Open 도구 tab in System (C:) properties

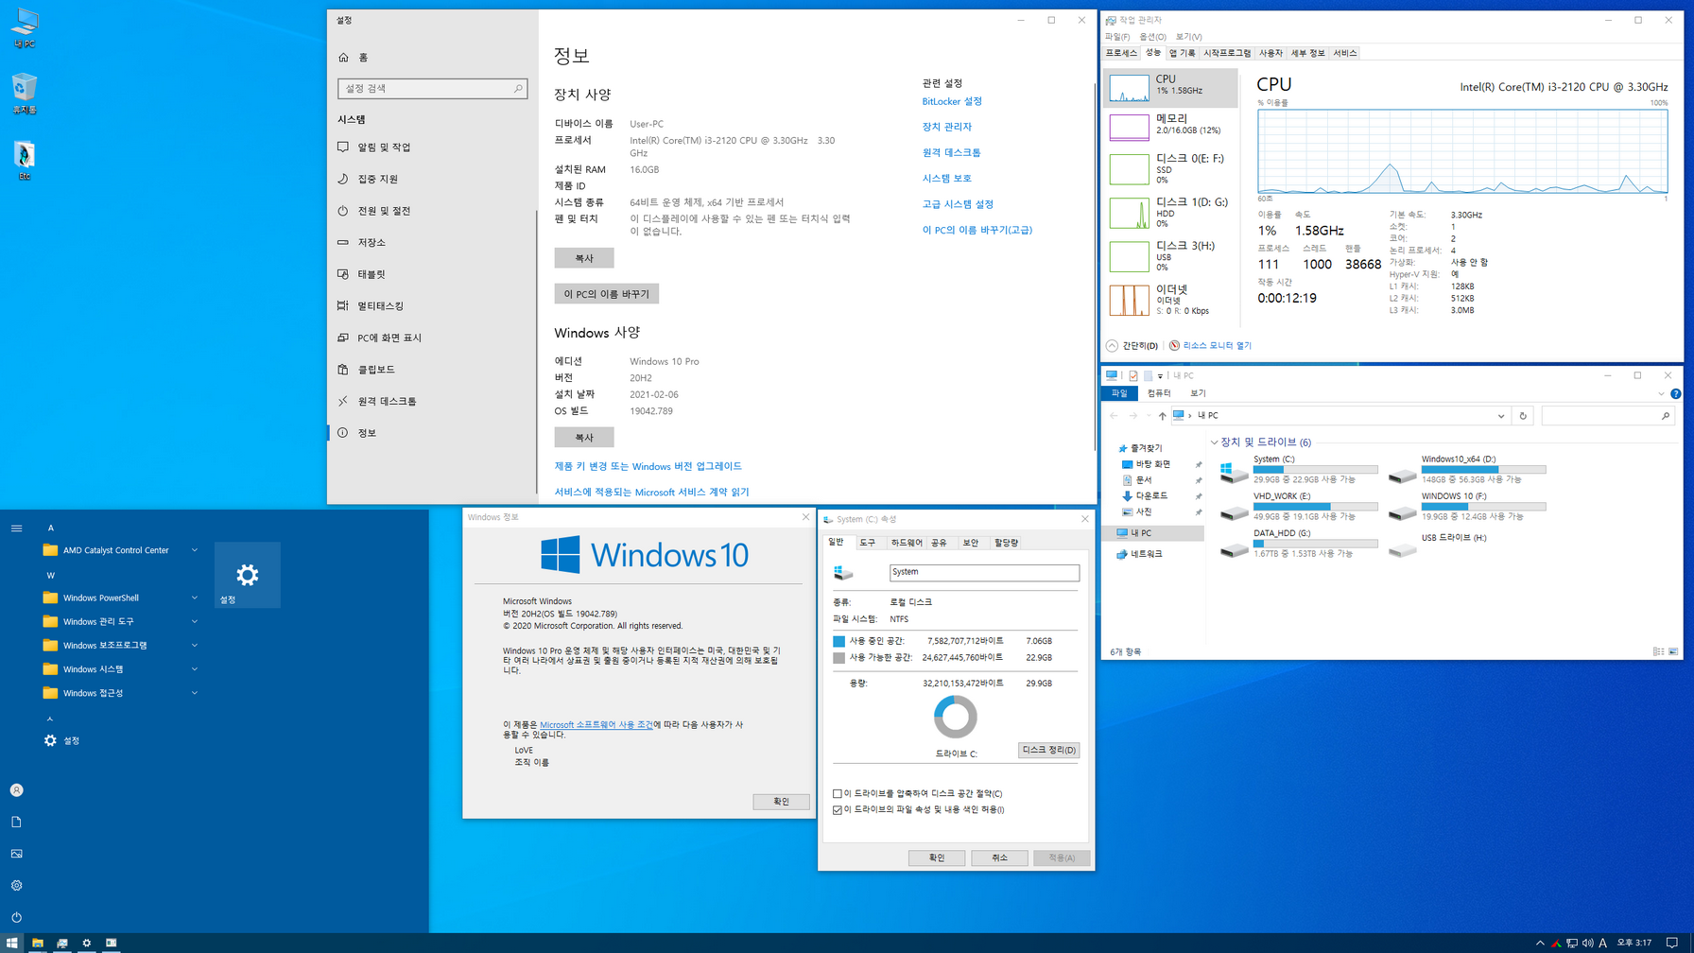click(x=868, y=544)
